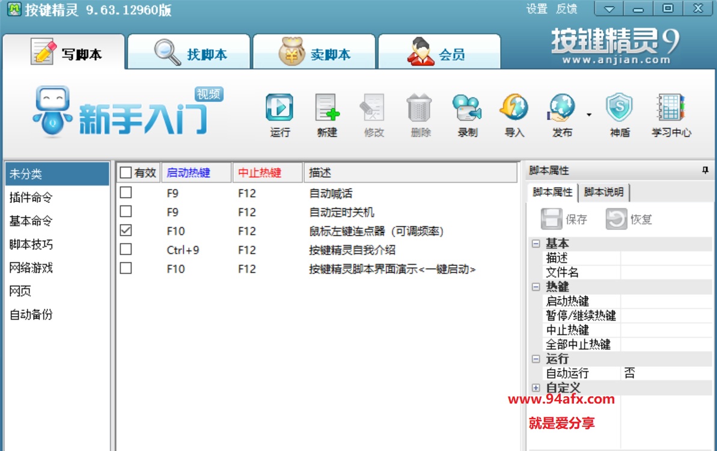Image resolution: width=717 pixels, height=451 pixels.
Task: Click the 录制 (Record) camera icon
Action: point(467,108)
